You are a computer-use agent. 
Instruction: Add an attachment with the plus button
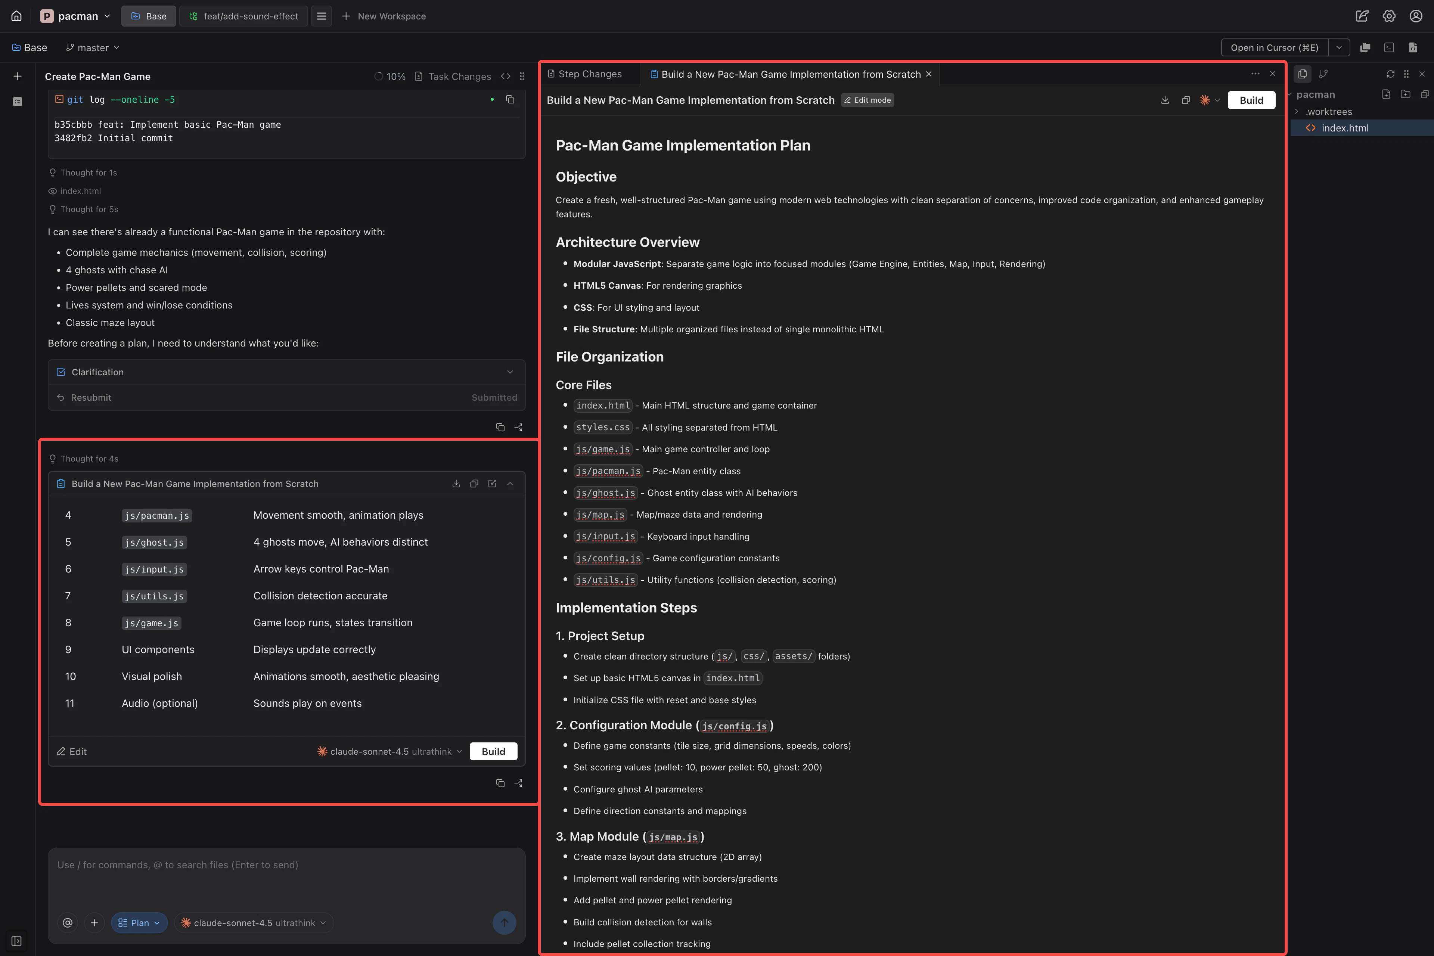[x=94, y=922]
